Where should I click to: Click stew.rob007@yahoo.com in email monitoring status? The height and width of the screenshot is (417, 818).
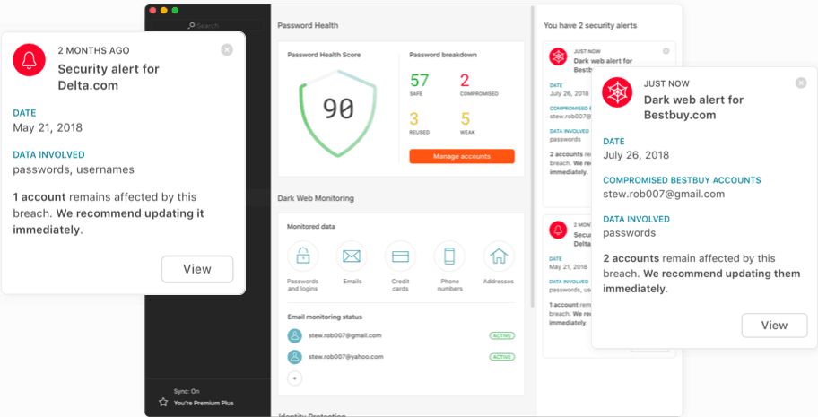(x=346, y=357)
